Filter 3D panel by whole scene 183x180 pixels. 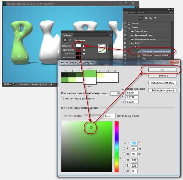(141, 18)
